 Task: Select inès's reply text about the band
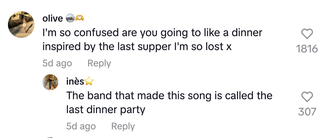coord(169,103)
